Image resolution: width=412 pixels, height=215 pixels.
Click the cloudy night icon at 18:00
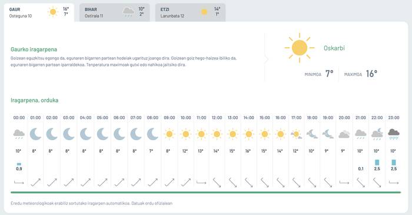click(312, 134)
